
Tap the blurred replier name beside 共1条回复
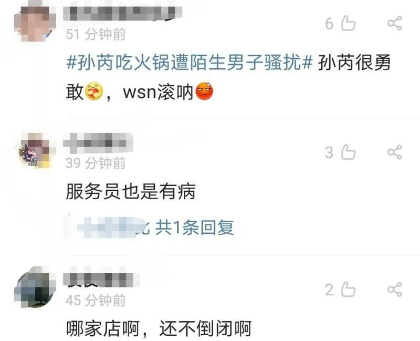108,228
